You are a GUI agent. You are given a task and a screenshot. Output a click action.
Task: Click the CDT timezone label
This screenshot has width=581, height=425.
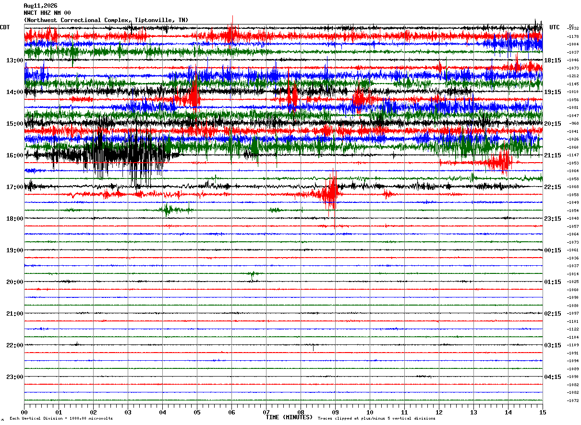click(5, 27)
